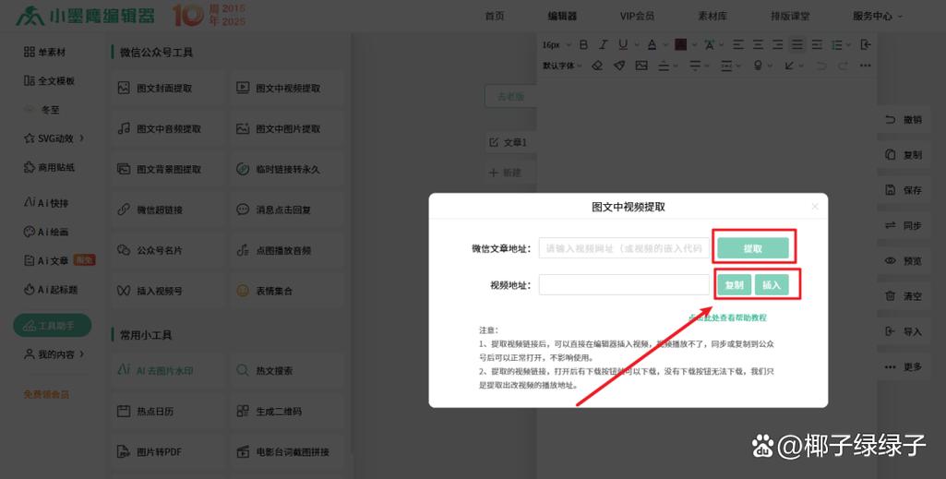Open the 插入视频号 tool
The width and height of the screenshot is (946, 479).
[168, 290]
